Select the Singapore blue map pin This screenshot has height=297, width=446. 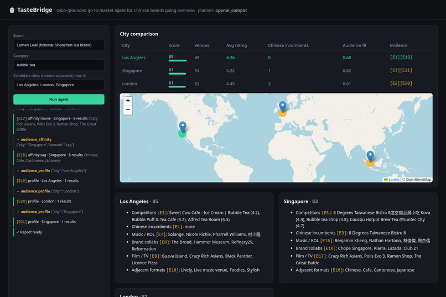pyautogui.click(x=370, y=157)
